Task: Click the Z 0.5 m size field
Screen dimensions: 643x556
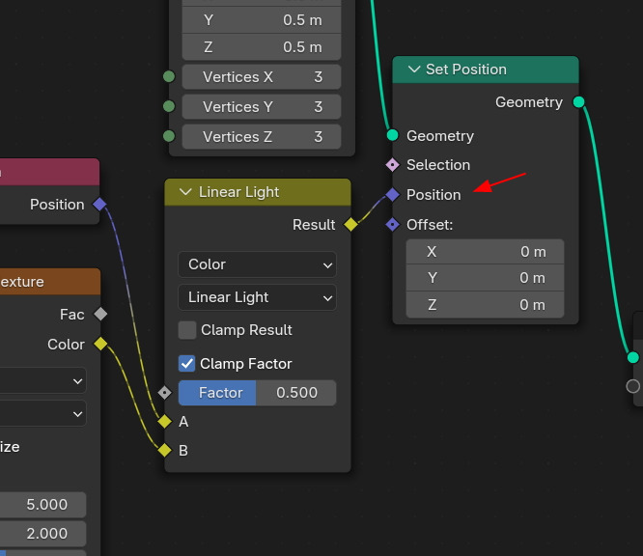Action: [x=262, y=46]
